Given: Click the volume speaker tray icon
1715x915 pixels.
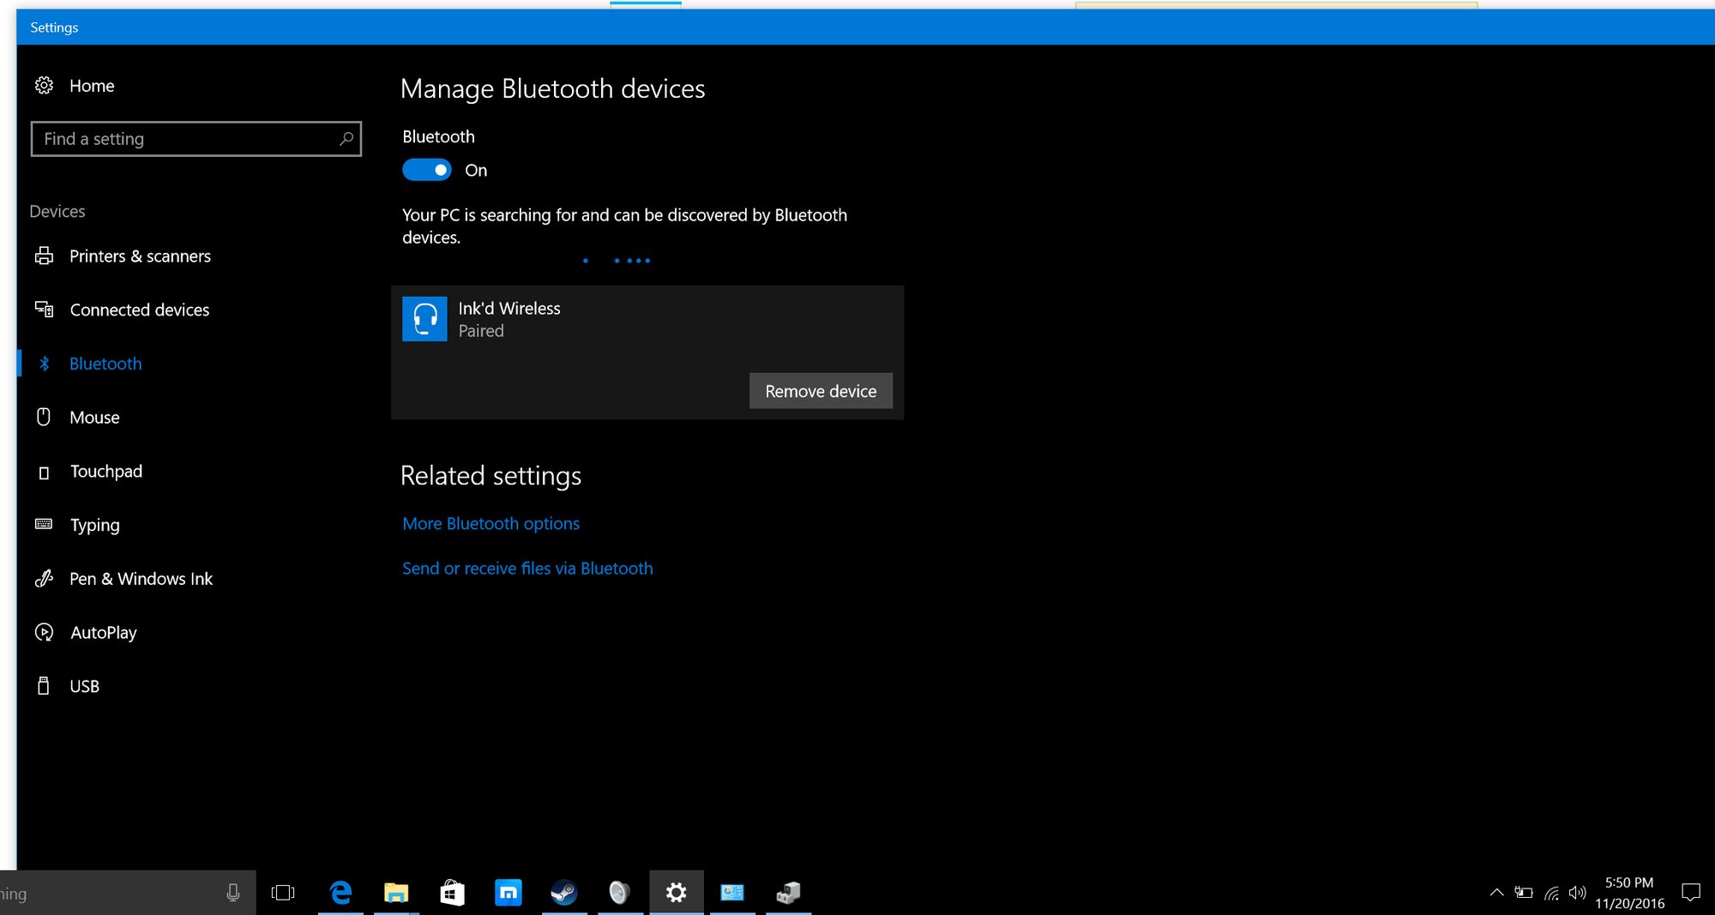Looking at the screenshot, I should 1578,893.
